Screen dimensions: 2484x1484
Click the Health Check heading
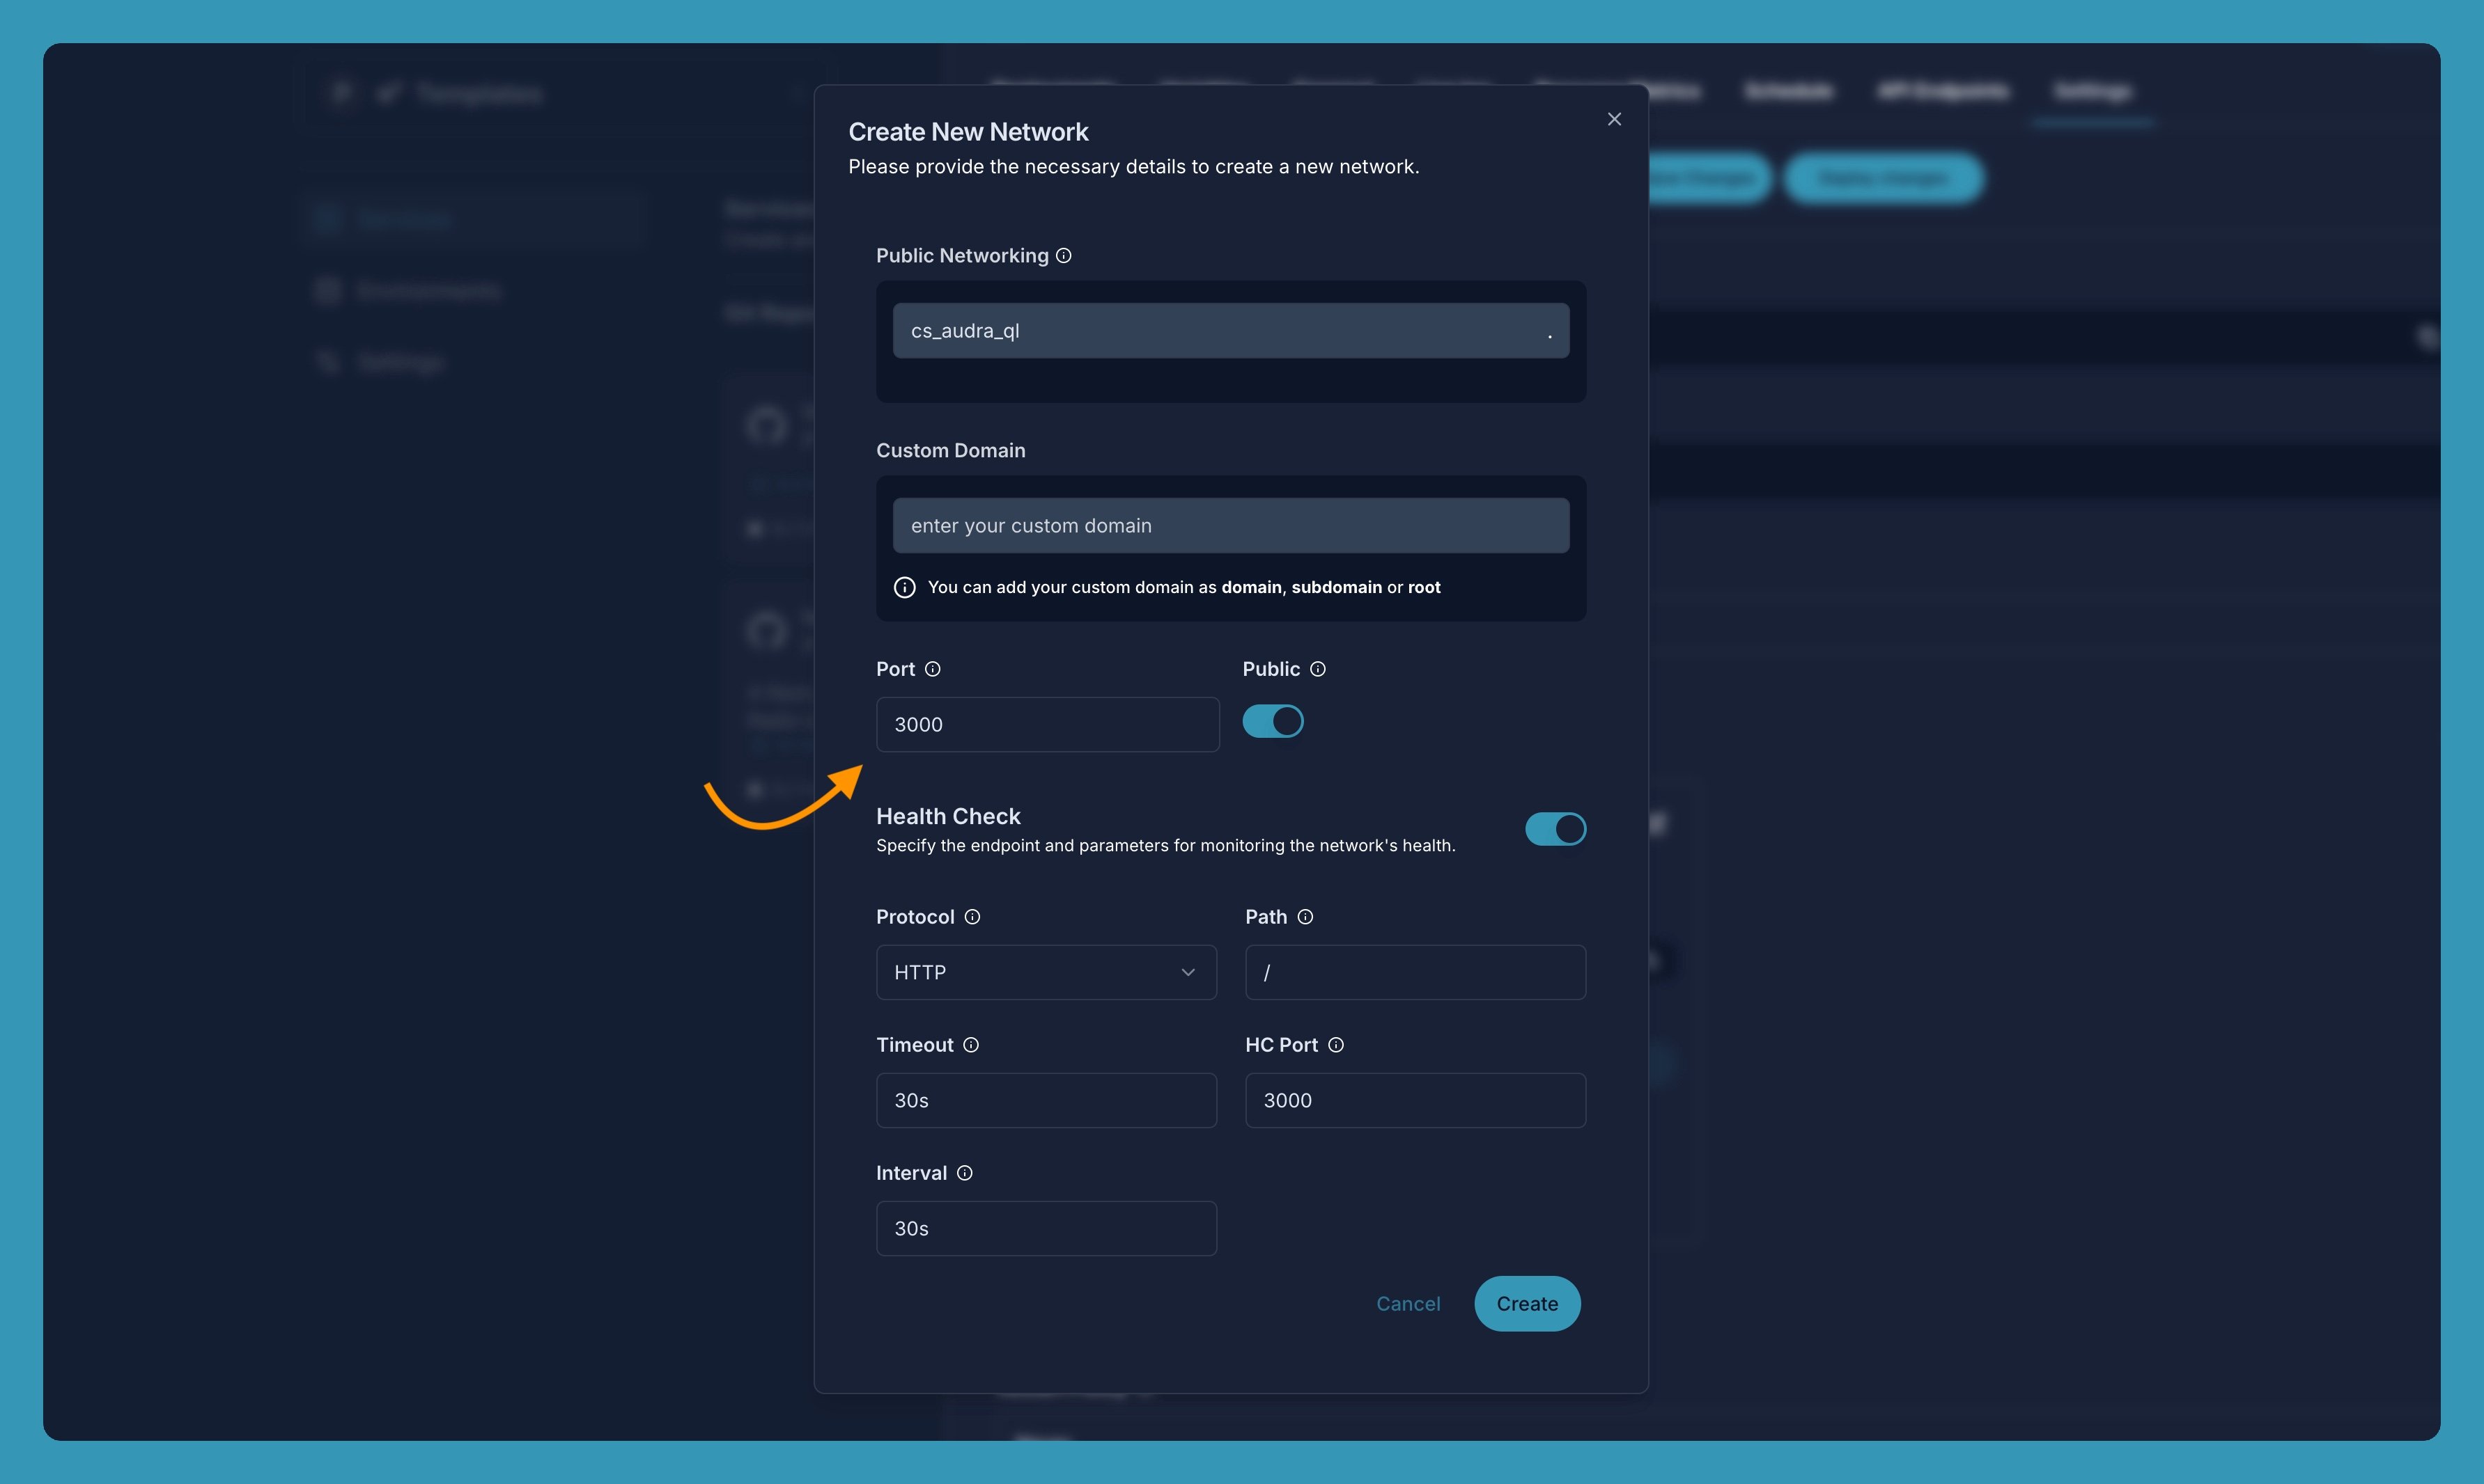948,816
